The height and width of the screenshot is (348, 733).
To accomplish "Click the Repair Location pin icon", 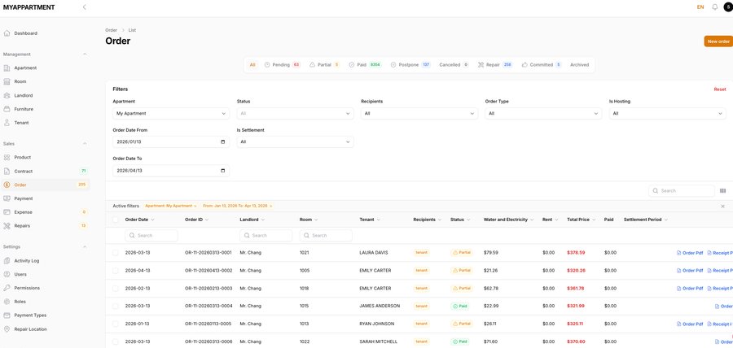I will (7, 328).
